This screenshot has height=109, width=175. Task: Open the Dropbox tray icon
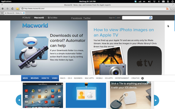[135, 2]
